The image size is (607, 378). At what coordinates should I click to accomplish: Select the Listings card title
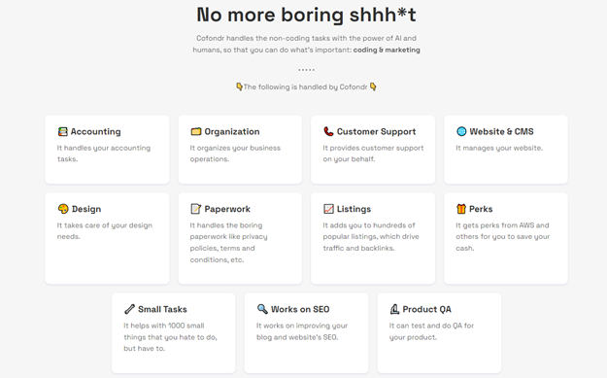pyautogui.click(x=354, y=209)
